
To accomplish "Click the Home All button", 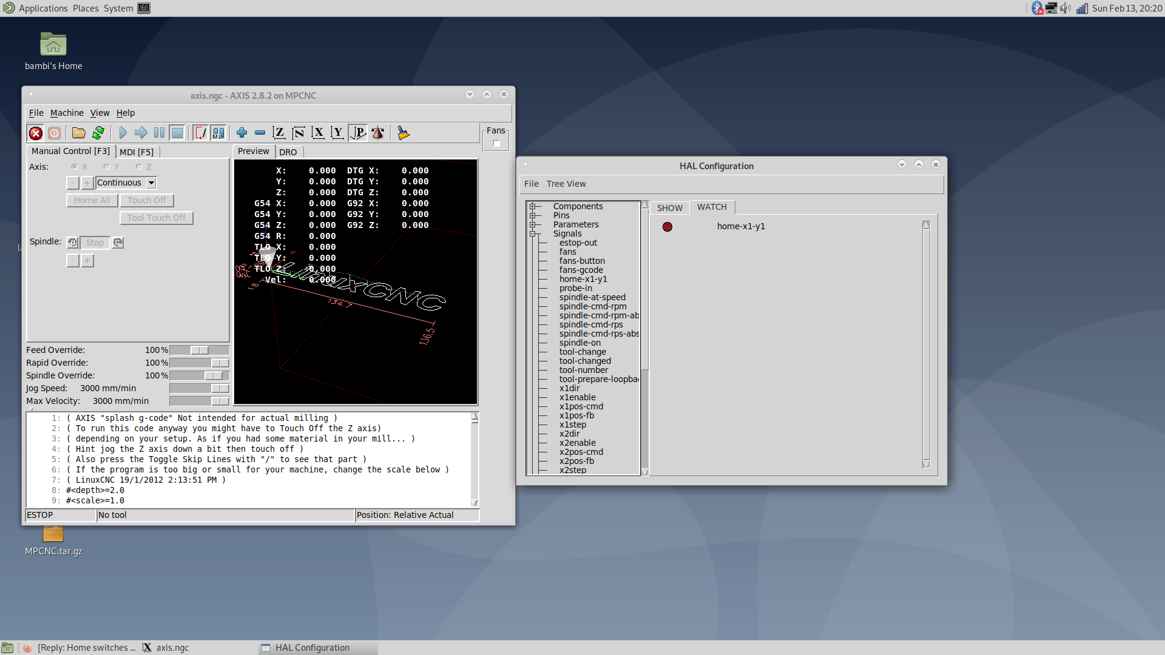I will click(x=92, y=200).
